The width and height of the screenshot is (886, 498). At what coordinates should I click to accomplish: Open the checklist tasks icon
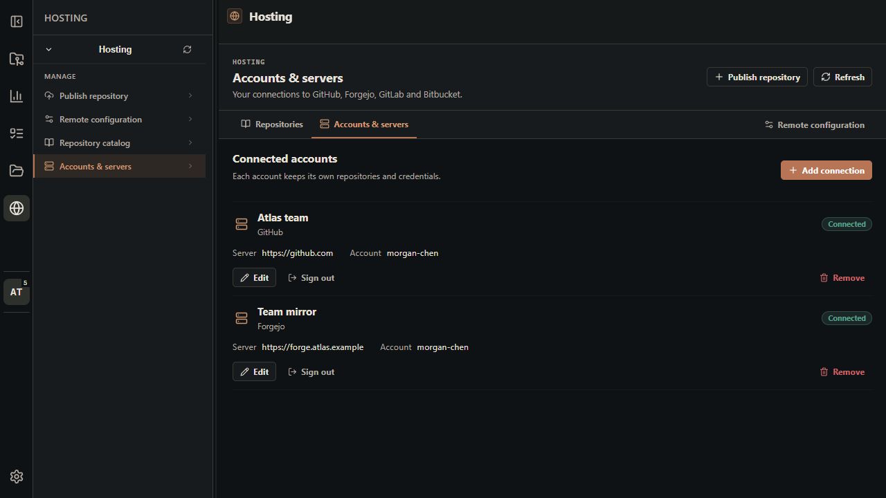17,133
